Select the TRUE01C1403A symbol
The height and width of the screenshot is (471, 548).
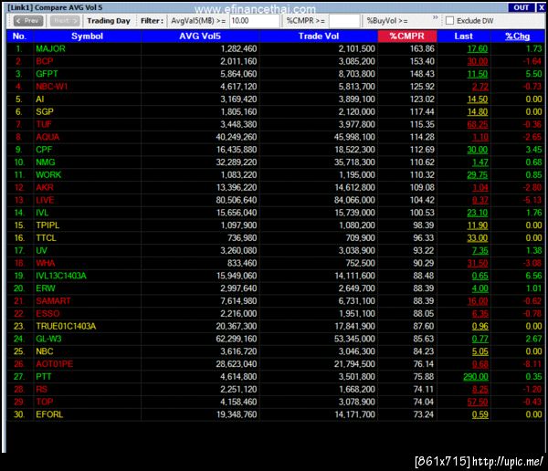point(66,326)
